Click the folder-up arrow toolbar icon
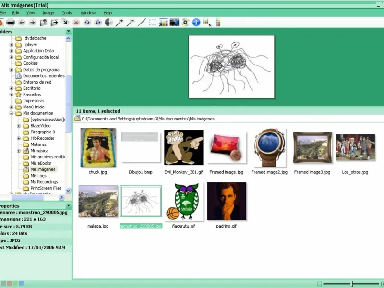 pos(43,23)
